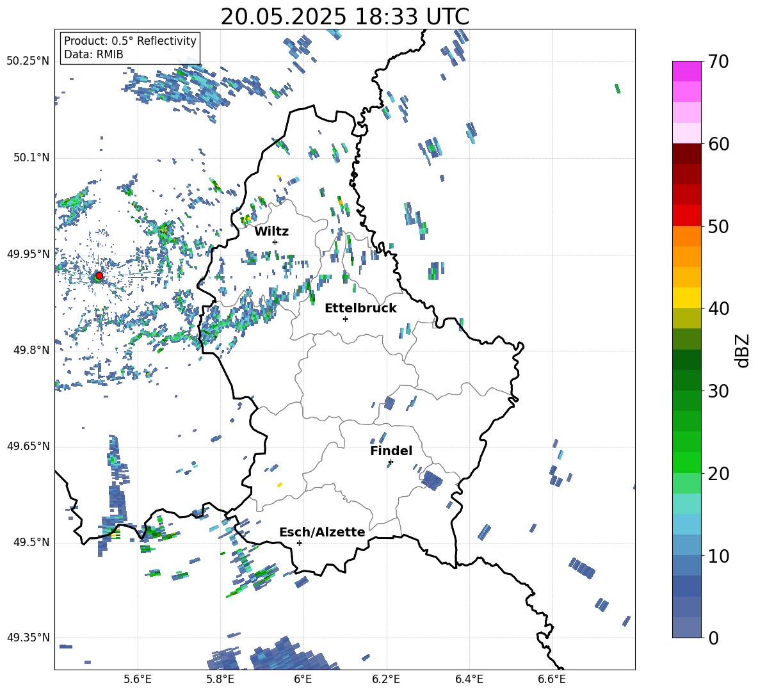Click the 'Product: 0.5° Reflectivity' legend text

pyautogui.click(x=130, y=41)
